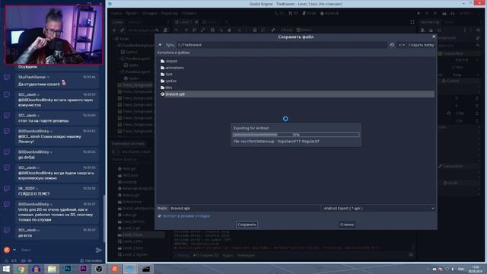Open the OBS icon in the taskbar
The image size is (487, 274).
[x=99, y=269]
